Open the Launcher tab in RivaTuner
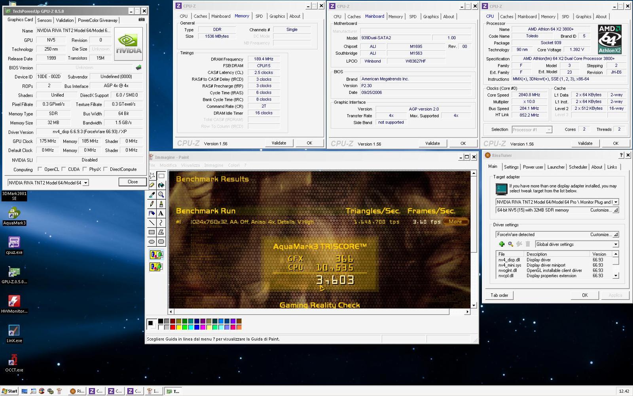633x396 pixels. [x=555, y=167]
